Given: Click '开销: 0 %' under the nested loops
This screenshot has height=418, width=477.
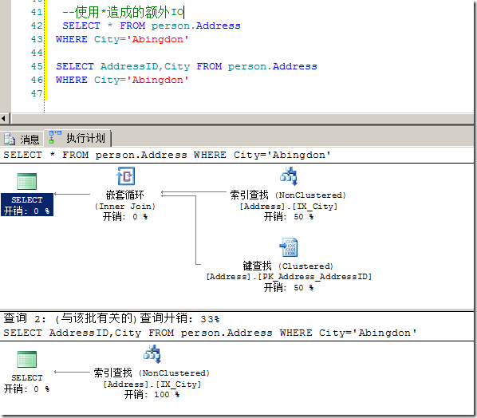Looking at the screenshot, I should click(x=124, y=217).
